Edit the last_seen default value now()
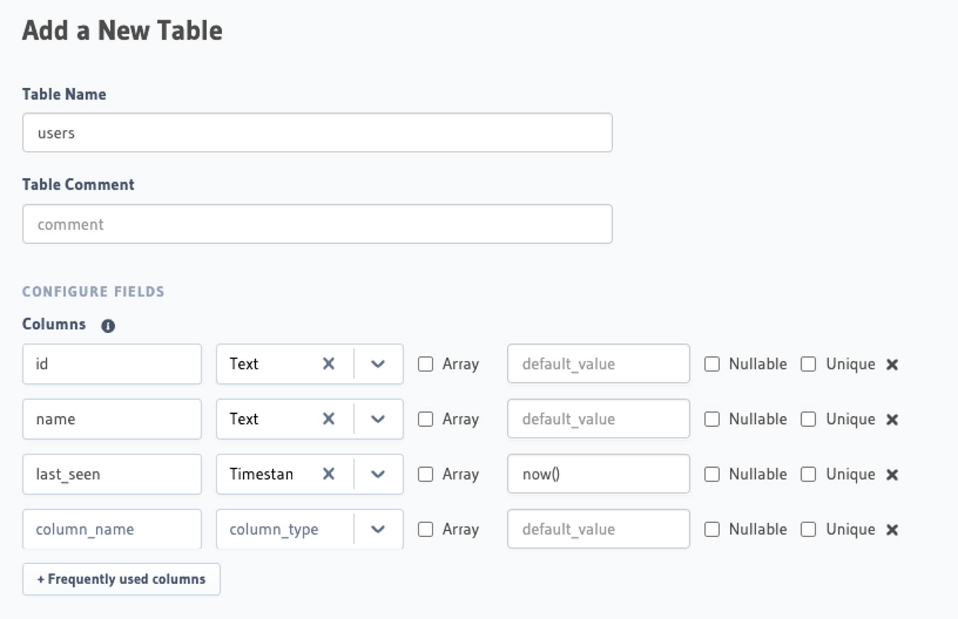This screenshot has height=619, width=958. tap(598, 474)
